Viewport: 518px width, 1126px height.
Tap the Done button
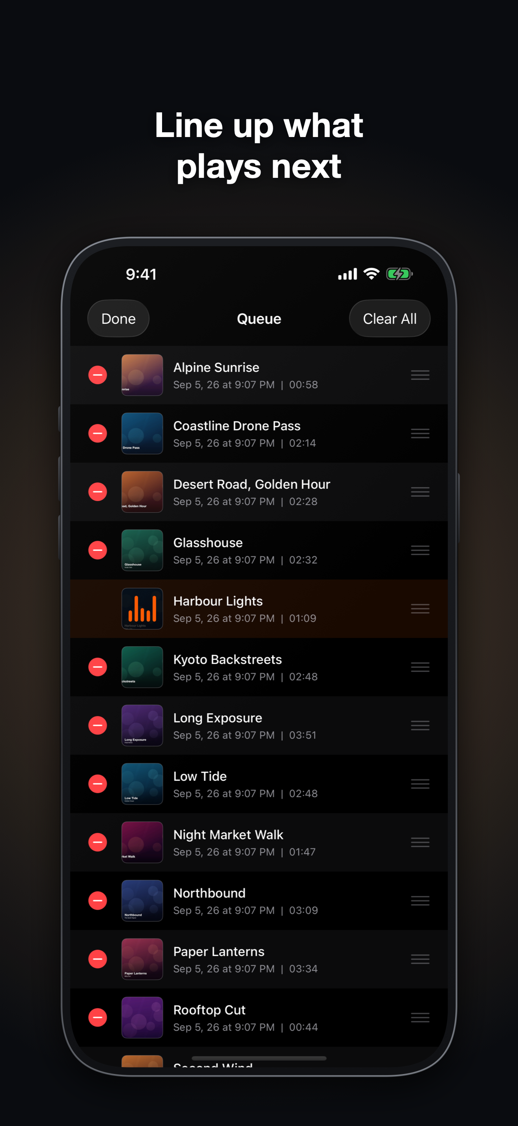(119, 319)
